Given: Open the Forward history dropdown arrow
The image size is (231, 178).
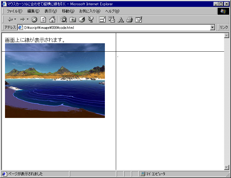Looking at the screenshot, I should pyautogui.click(x=27, y=19).
